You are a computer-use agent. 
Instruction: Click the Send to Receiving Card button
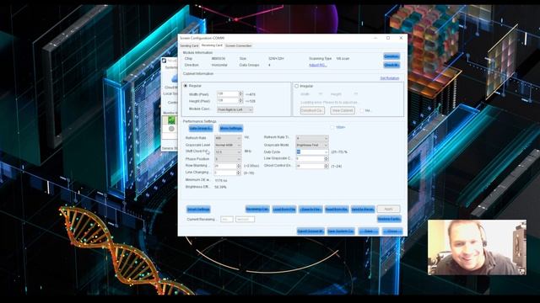(x=363, y=210)
